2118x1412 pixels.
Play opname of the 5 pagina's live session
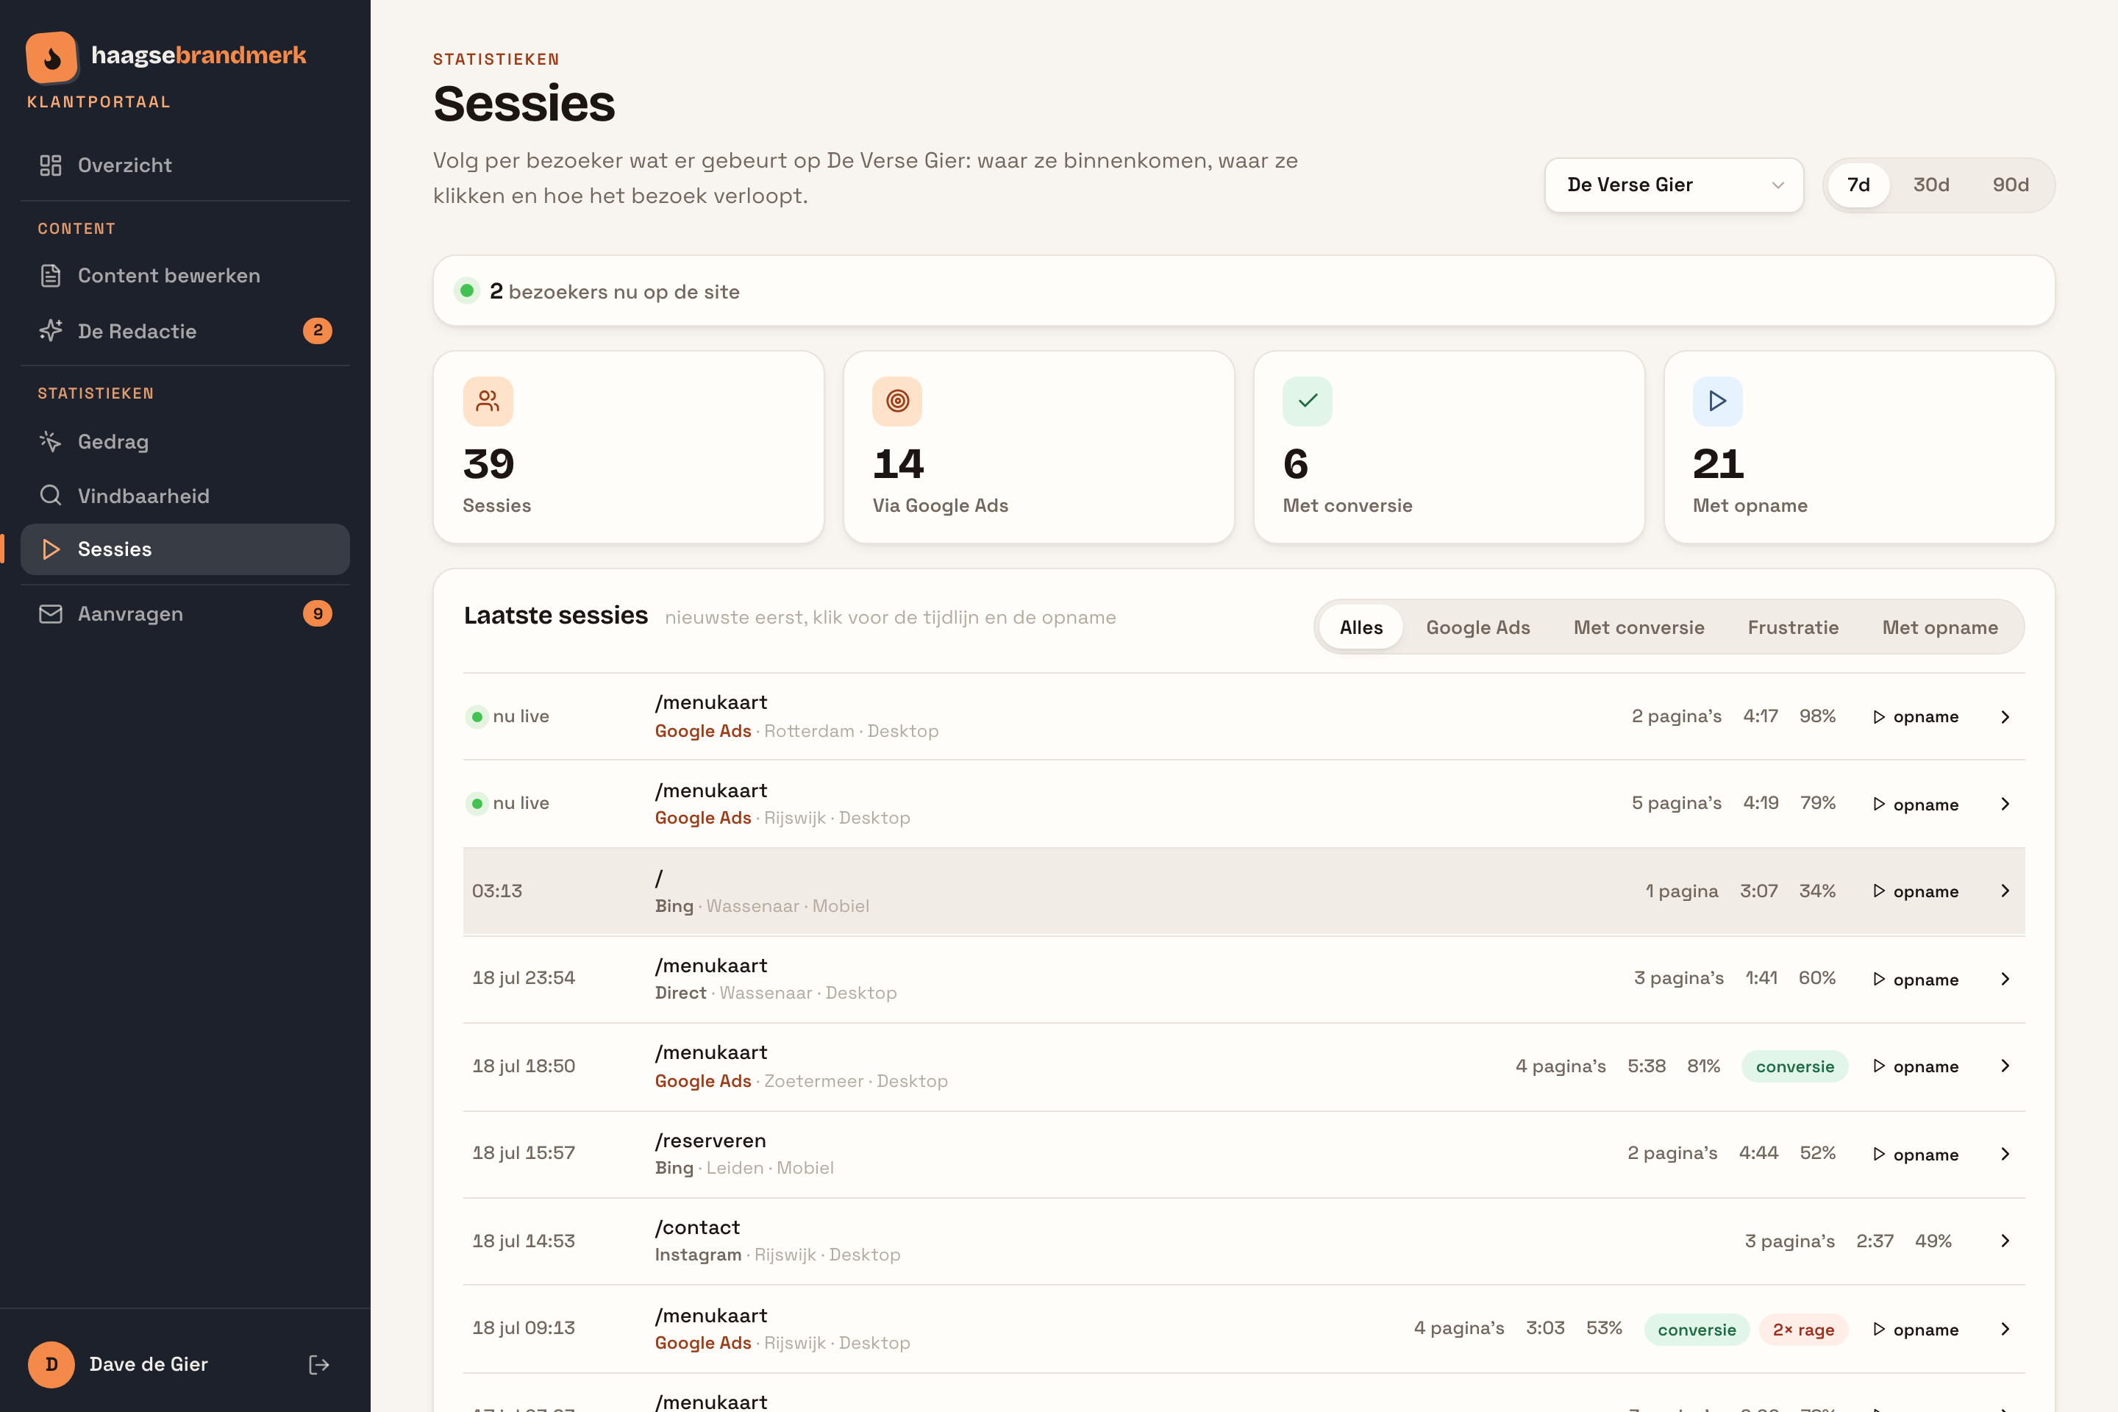click(1915, 804)
